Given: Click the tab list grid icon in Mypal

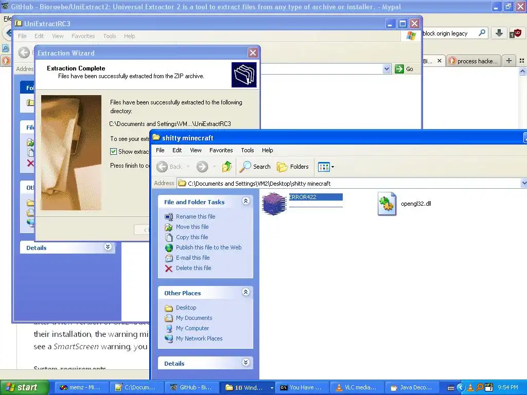Looking at the screenshot, I should [x=522, y=61].
